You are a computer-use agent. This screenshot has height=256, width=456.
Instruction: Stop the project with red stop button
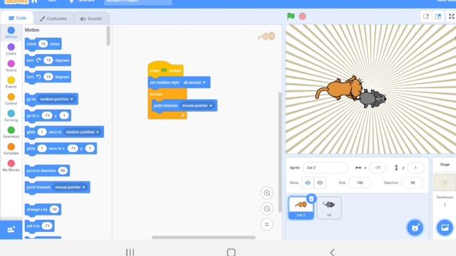(x=302, y=16)
